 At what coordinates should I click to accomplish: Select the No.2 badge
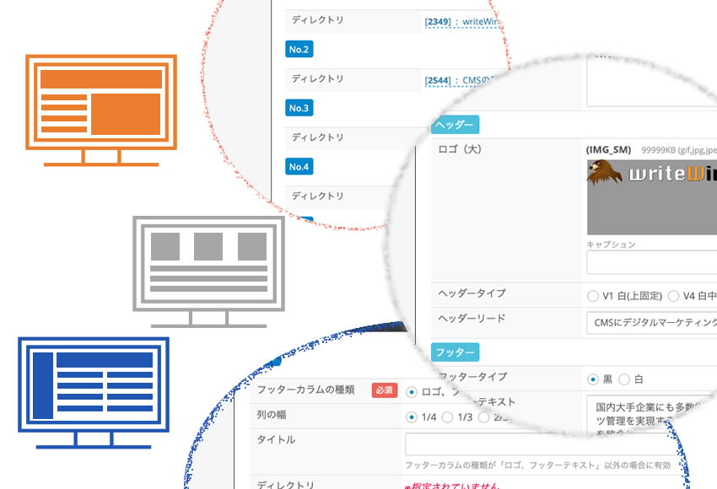coord(299,50)
